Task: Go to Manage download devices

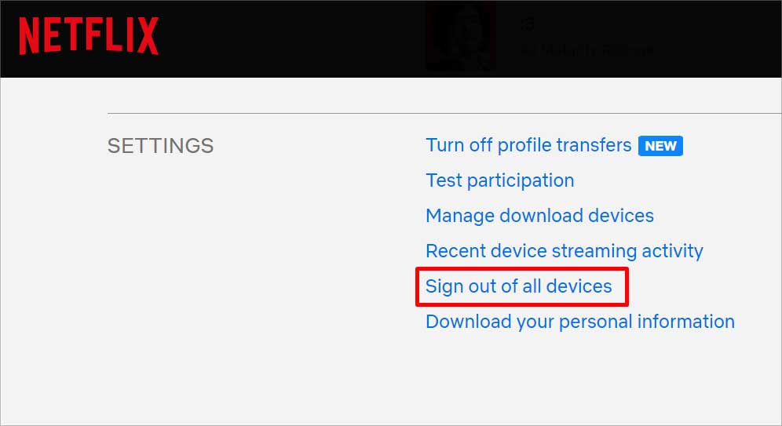Action: click(539, 216)
